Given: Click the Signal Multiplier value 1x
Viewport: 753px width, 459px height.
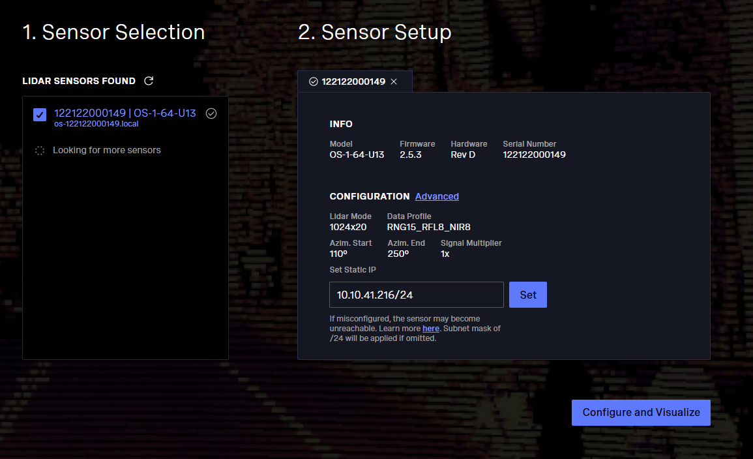Looking at the screenshot, I should pyautogui.click(x=445, y=254).
